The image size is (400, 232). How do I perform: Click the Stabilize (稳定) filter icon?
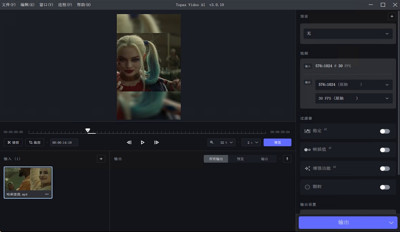(307, 131)
